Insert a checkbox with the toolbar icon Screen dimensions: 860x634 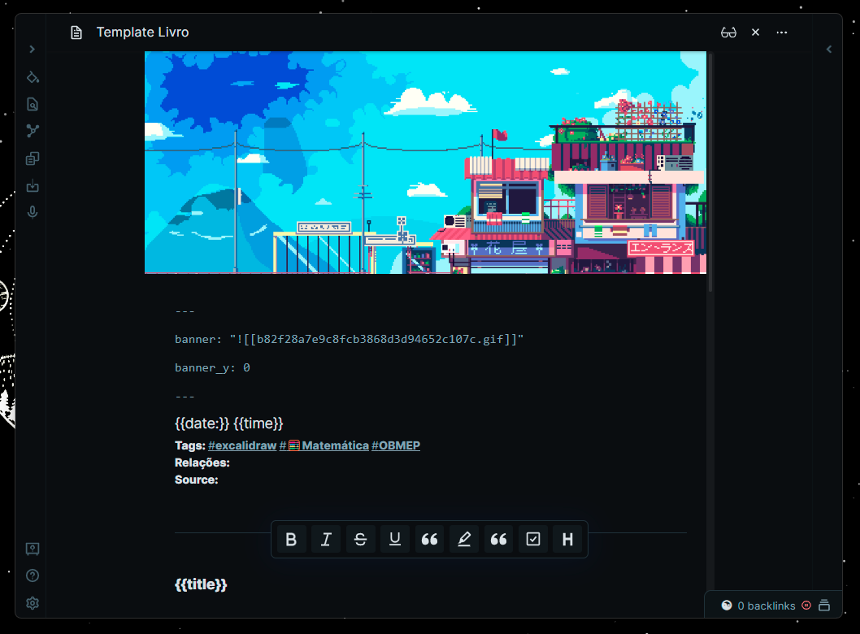point(533,540)
